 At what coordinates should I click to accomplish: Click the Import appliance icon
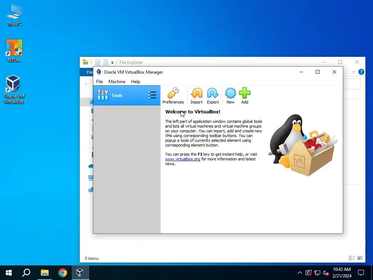(x=196, y=96)
